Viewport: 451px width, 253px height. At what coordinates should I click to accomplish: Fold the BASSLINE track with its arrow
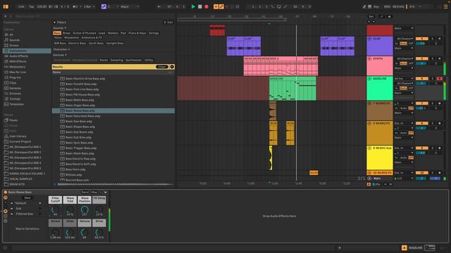(x=369, y=79)
